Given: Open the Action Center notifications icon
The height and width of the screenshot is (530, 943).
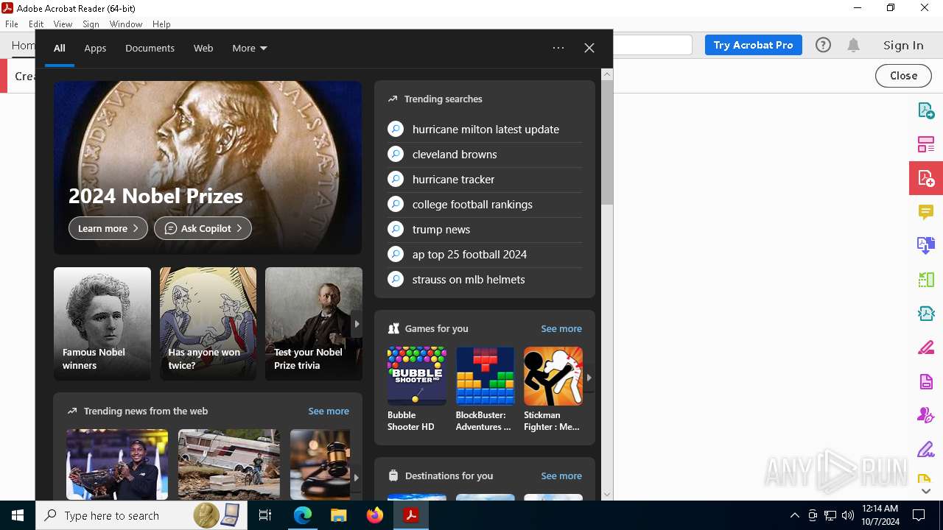Looking at the screenshot, I should 919,515.
